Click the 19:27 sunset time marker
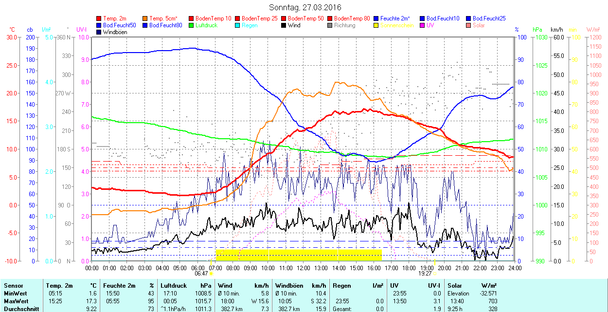Screen dimensions: 608x312 425,274
